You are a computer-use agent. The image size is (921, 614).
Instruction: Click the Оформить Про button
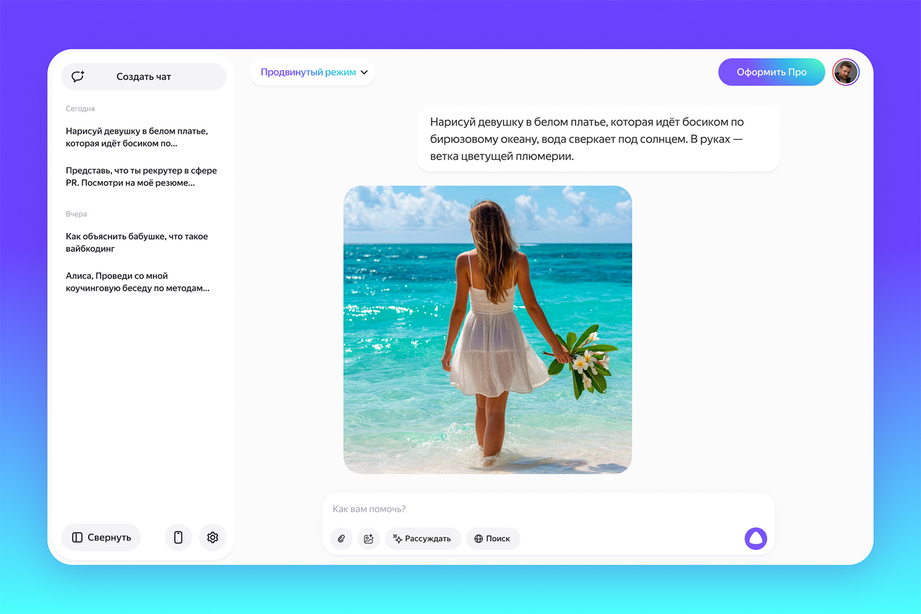(x=771, y=72)
